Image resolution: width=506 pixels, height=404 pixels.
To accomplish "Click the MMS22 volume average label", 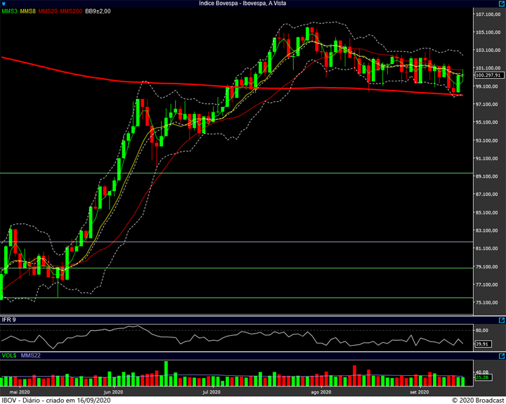I will [31, 357].
